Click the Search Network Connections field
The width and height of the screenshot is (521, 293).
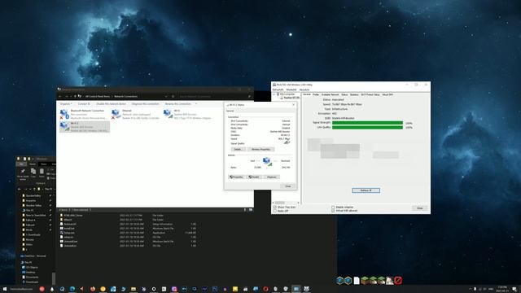212,96
